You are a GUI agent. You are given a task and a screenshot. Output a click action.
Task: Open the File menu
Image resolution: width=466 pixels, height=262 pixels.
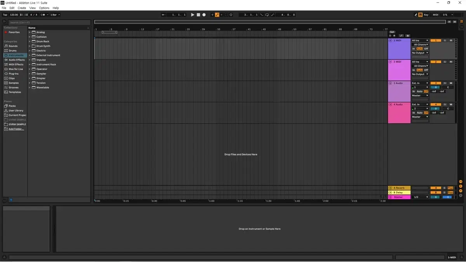pyautogui.click(x=4, y=8)
